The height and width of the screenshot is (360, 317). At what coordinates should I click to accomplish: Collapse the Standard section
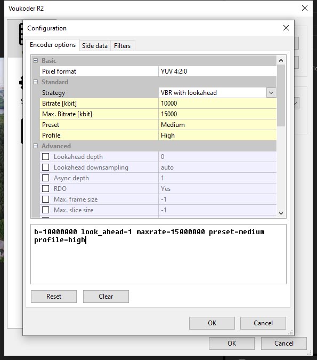35,82
